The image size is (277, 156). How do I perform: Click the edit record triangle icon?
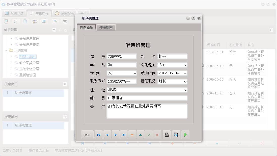[x=141, y=135]
